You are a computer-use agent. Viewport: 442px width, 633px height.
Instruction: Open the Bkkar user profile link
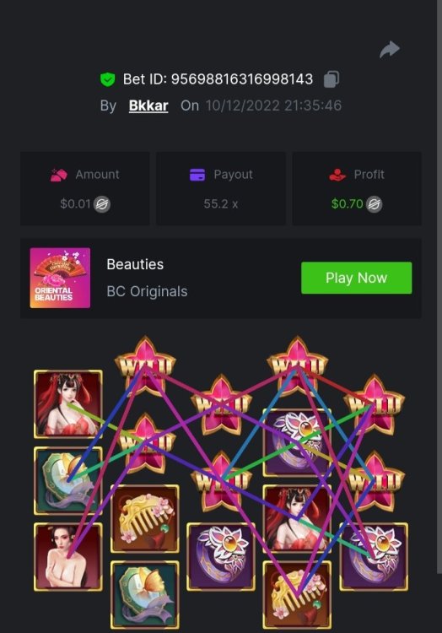[148, 105]
